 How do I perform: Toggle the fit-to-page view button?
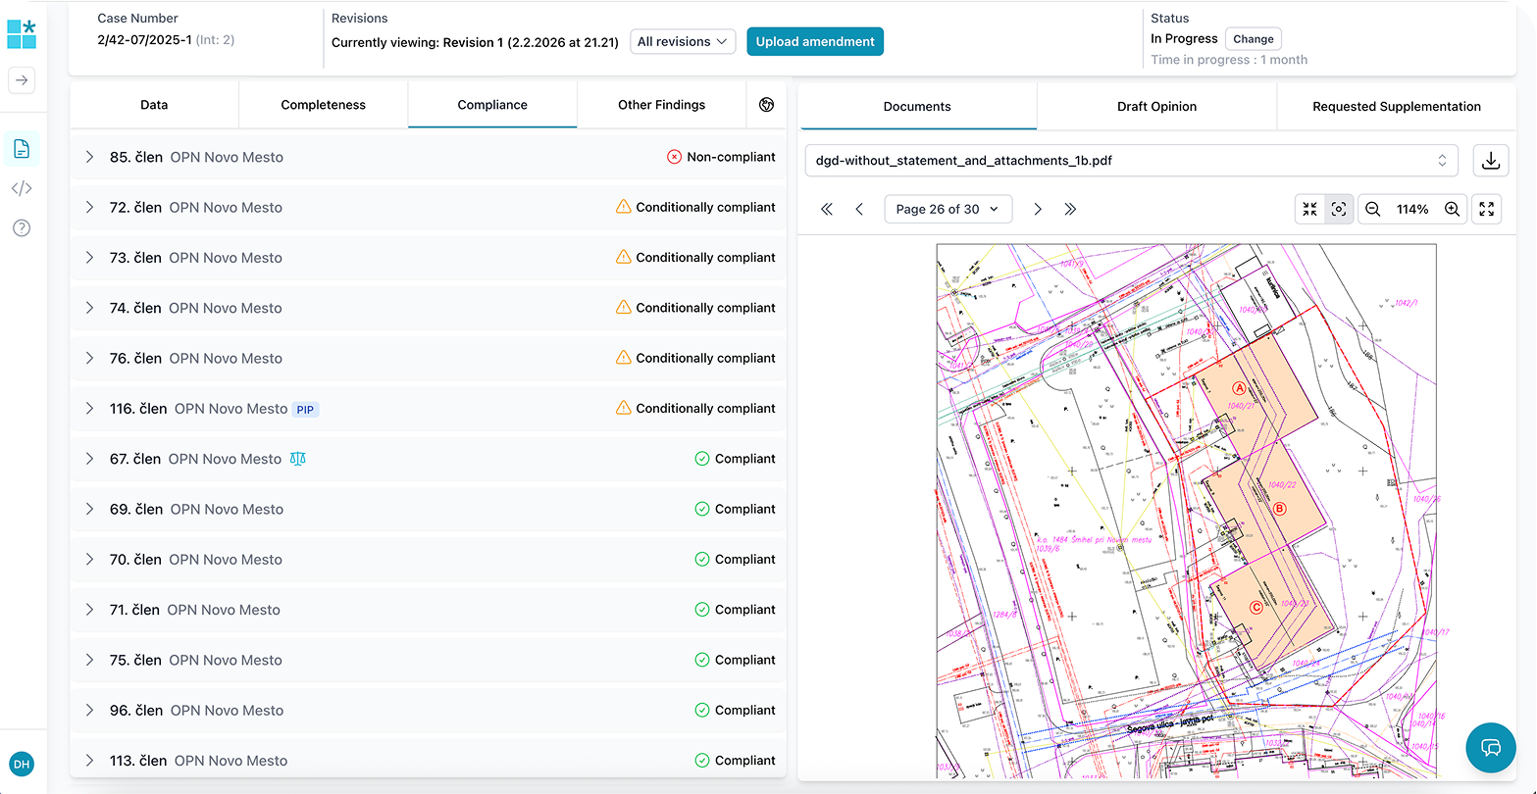point(1309,209)
